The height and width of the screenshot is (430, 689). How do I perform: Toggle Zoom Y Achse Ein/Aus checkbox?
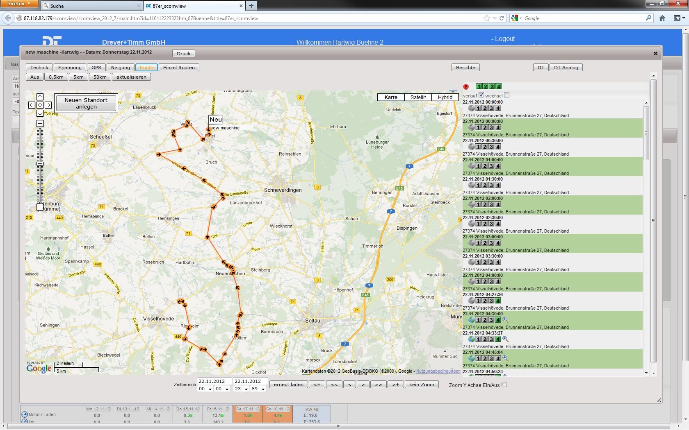point(504,385)
